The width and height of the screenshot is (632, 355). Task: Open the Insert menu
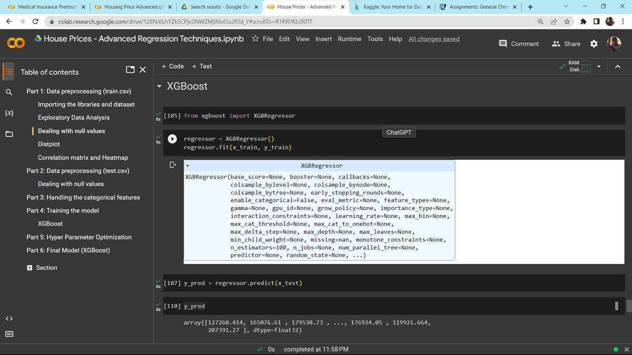(324, 39)
